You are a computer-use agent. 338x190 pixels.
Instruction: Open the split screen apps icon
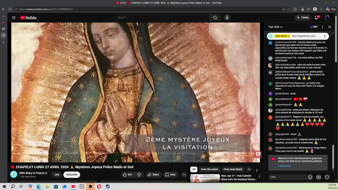tap(284, 9)
